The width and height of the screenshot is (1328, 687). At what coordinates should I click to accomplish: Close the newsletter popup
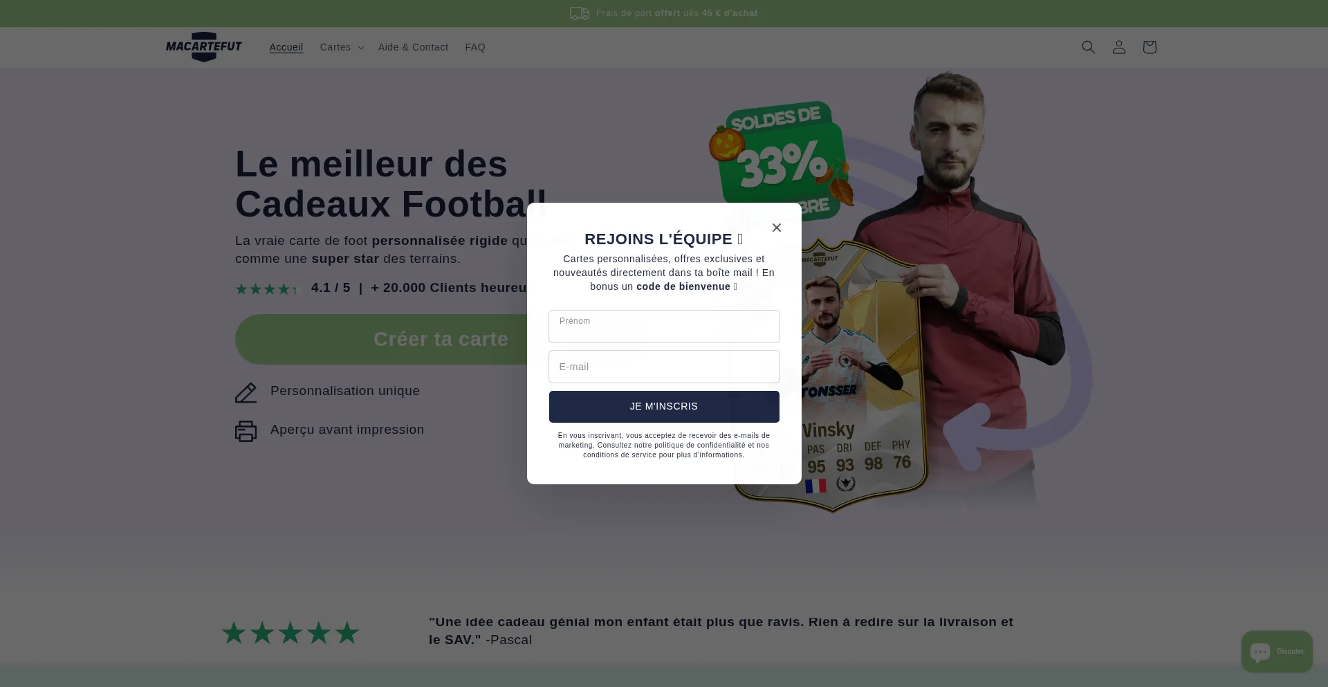tap(776, 228)
